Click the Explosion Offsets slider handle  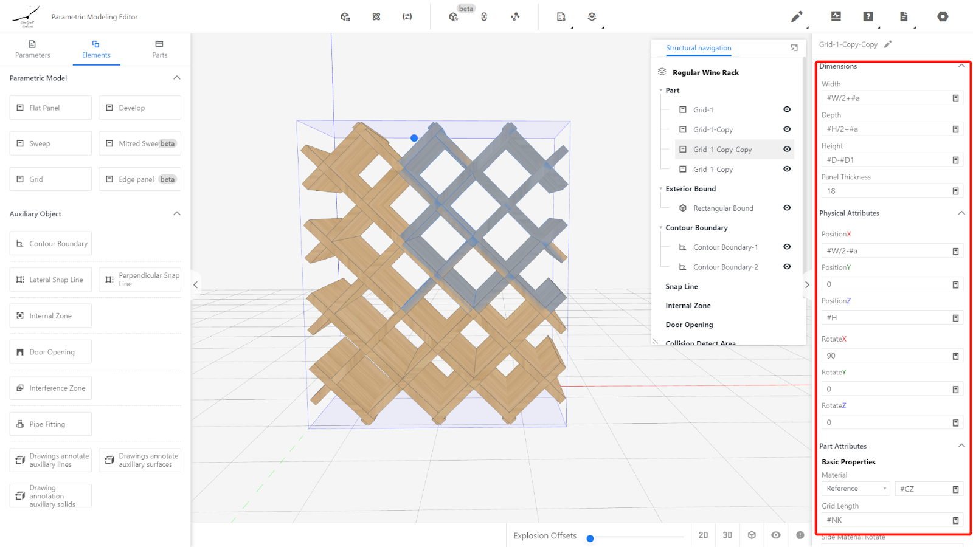pos(590,538)
